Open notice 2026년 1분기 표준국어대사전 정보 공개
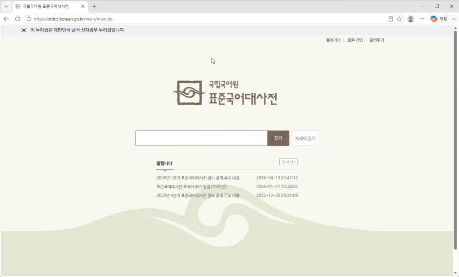This screenshot has width=459, height=277. pos(198,178)
